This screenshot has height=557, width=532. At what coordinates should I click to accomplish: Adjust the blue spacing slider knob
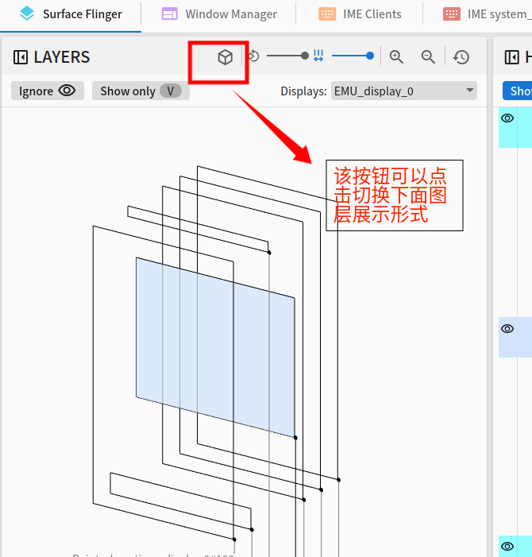pos(370,56)
